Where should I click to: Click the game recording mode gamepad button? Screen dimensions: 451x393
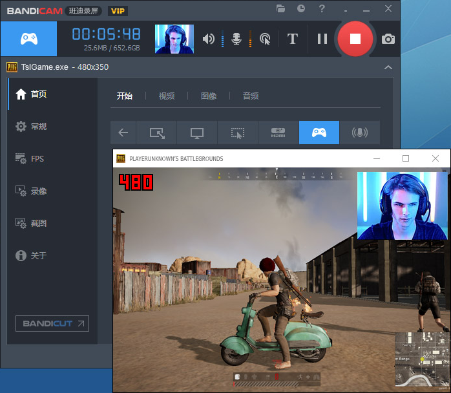point(29,39)
